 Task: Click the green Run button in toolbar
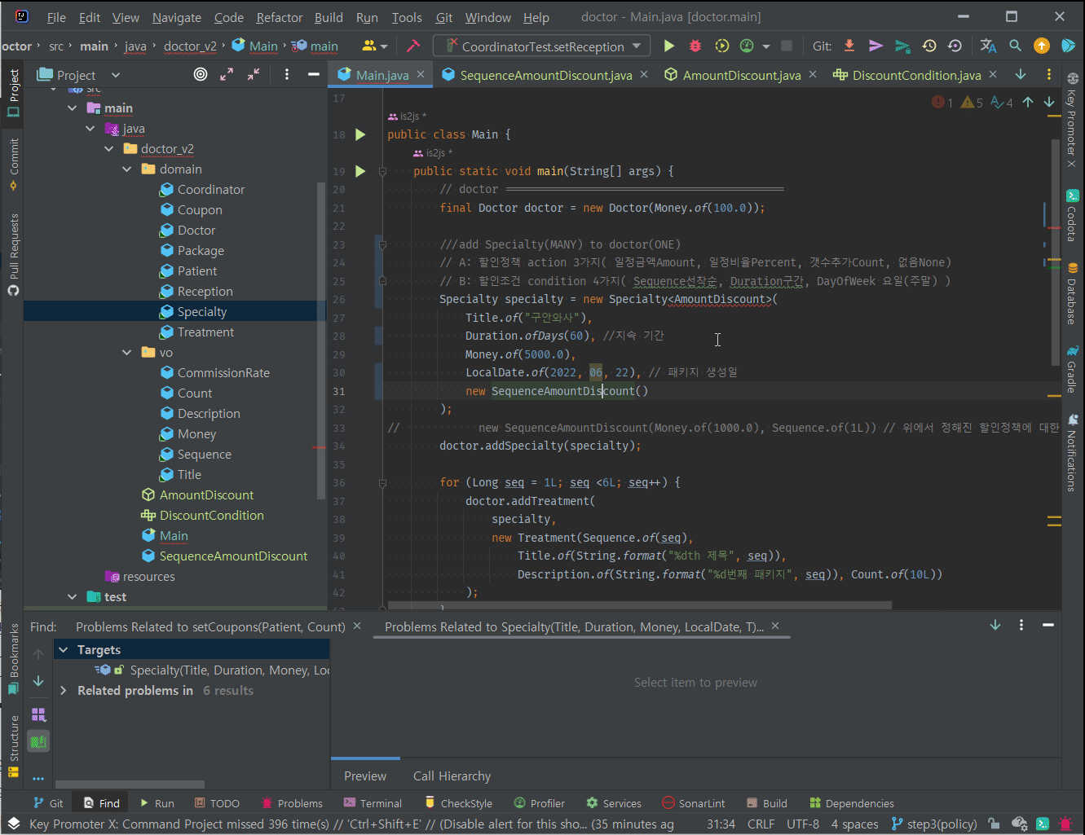(x=669, y=46)
